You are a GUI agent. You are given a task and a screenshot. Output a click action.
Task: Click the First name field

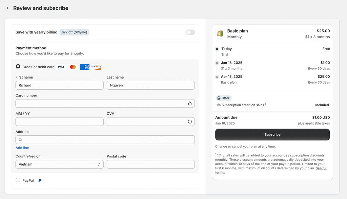pos(60,85)
